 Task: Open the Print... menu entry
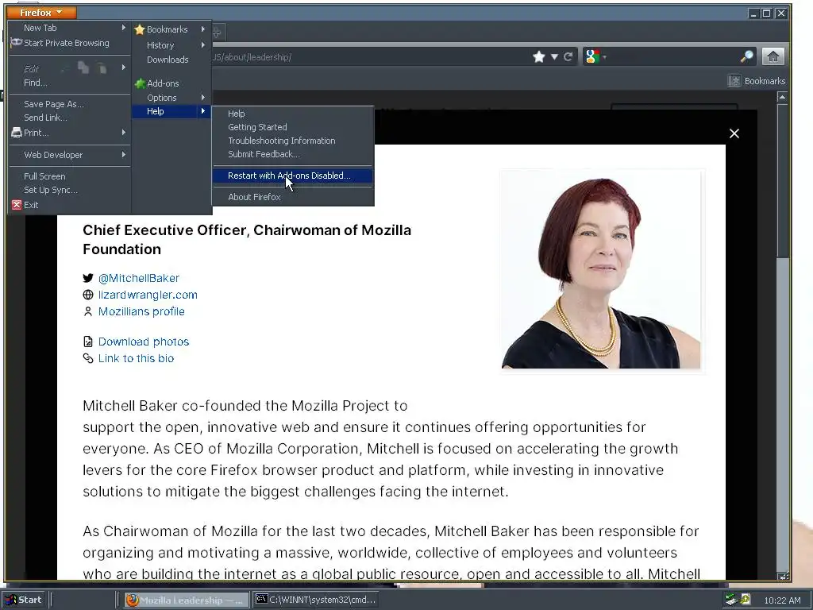pos(37,133)
